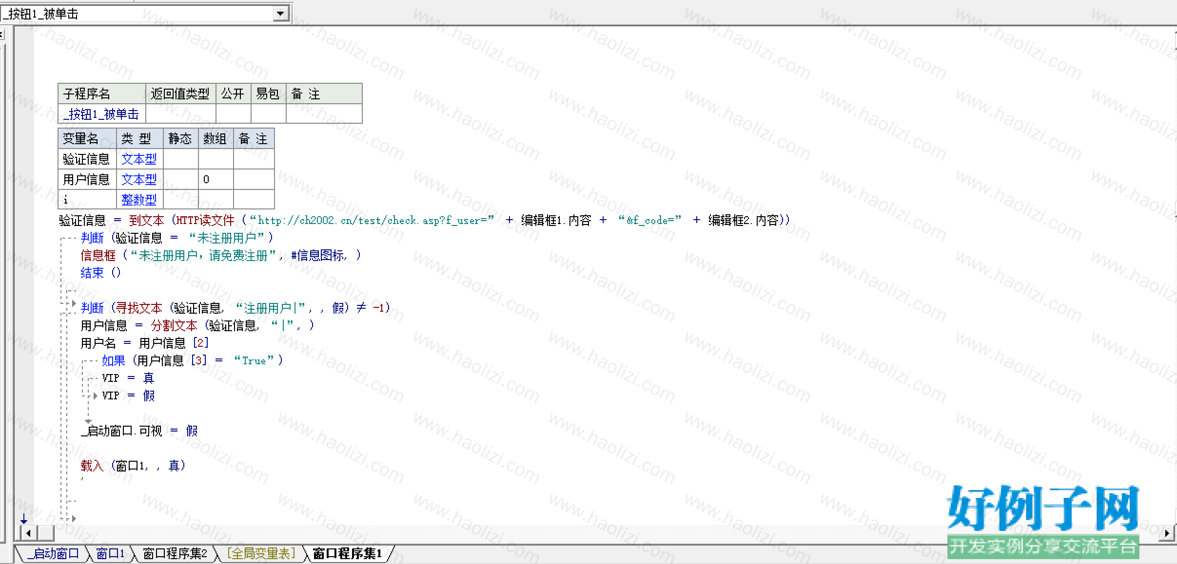Click the “注册用户|” string literal
1177x564 pixels.
click(x=271, y=308)
